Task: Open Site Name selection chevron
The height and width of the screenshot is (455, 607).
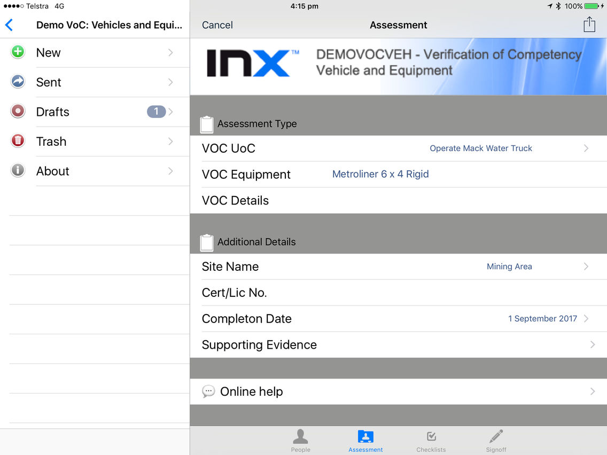Action: click(586, 266)
